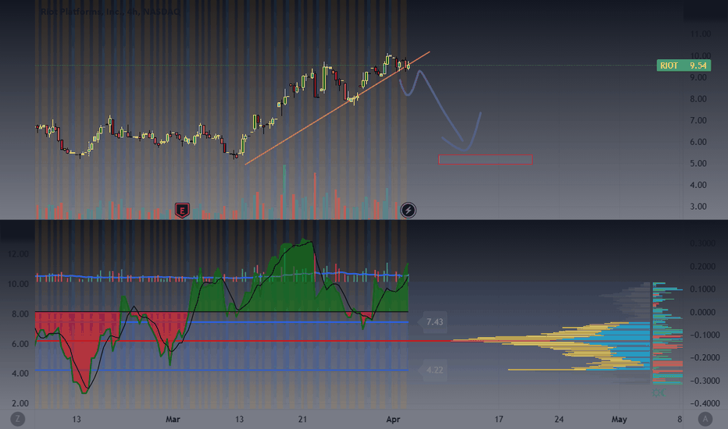
Task: Click the '24' date label on time axis
Action: pyautogui.click(x=559, y=420)
